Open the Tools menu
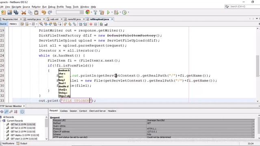This screenshot has height=146, width=260. [x=76, y=7]
